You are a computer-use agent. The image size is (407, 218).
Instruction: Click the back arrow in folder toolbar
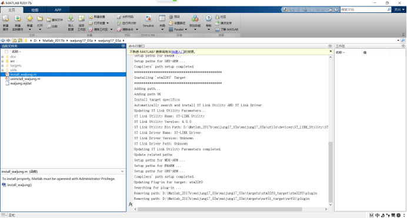point(3,41)
